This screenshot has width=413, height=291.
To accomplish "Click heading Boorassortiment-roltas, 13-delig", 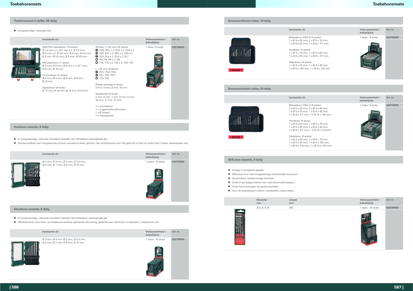I will click(x=249, y=21).
